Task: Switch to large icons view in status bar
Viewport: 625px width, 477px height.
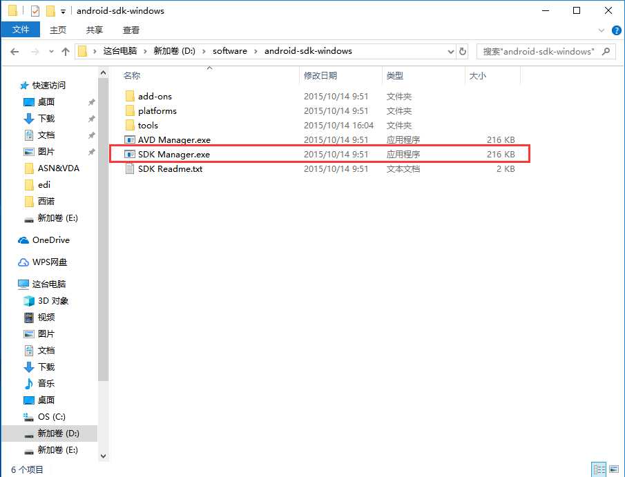Action: coord(614,469)
